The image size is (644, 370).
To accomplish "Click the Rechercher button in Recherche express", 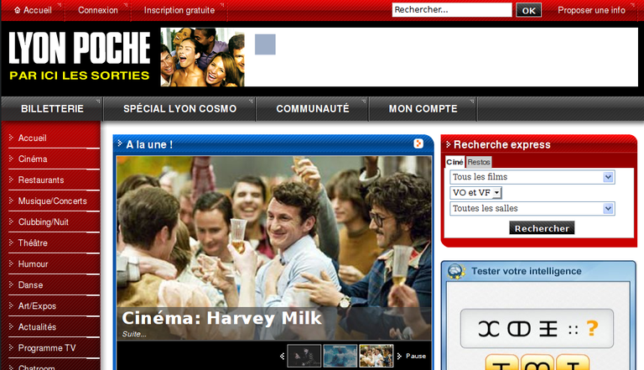I will pyautogui.click(x=542, y=228).
